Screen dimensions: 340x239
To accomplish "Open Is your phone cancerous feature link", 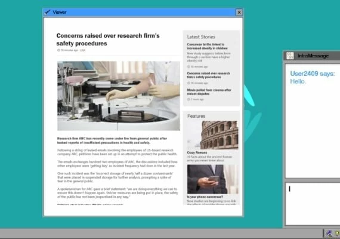I will pyautogui.click(x=205, y=197).
